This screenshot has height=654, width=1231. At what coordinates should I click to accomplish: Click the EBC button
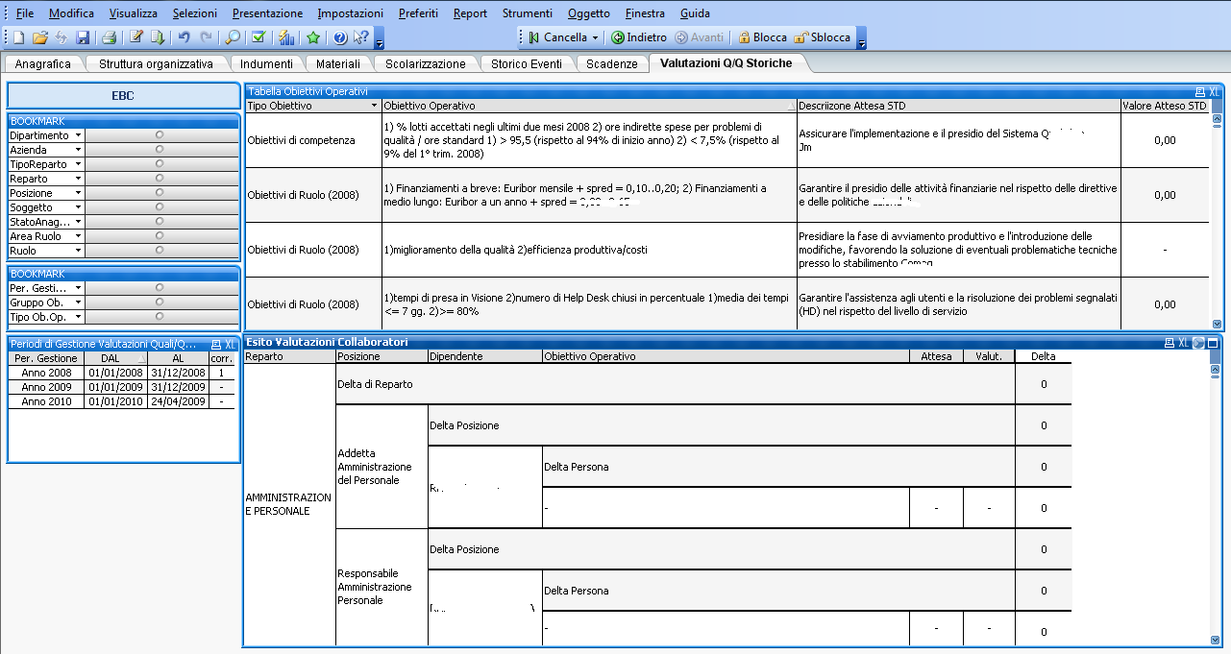(x=123, y=95)
